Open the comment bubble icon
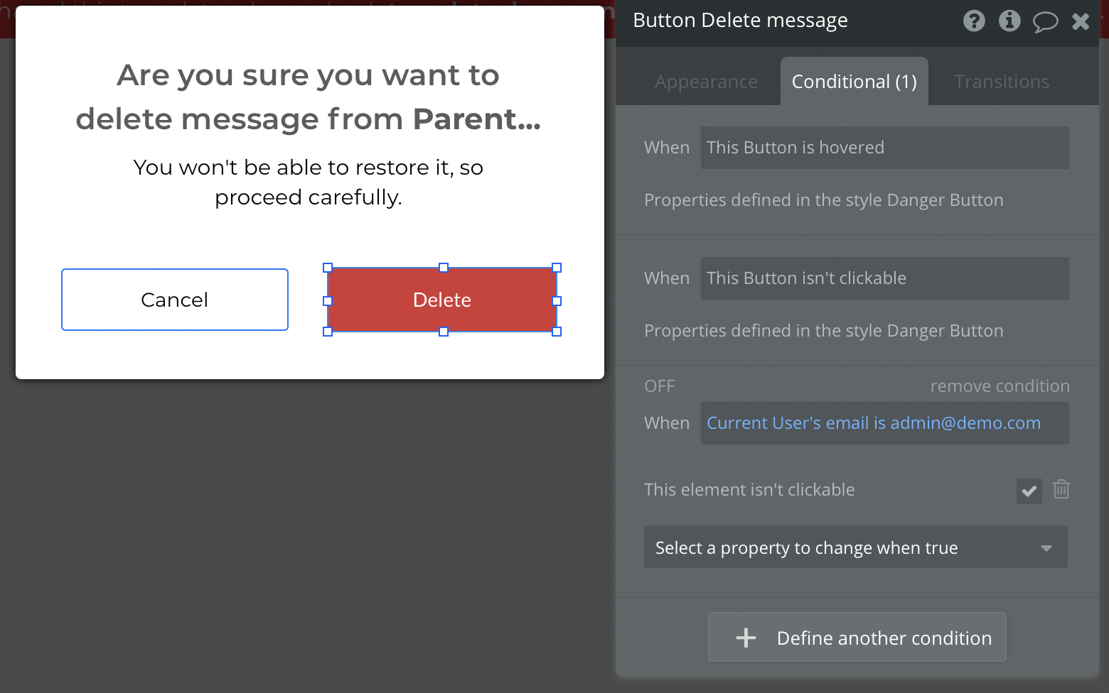Image resolution: width=1109 pixels, height=693 pixels. tap(1045, 22)
